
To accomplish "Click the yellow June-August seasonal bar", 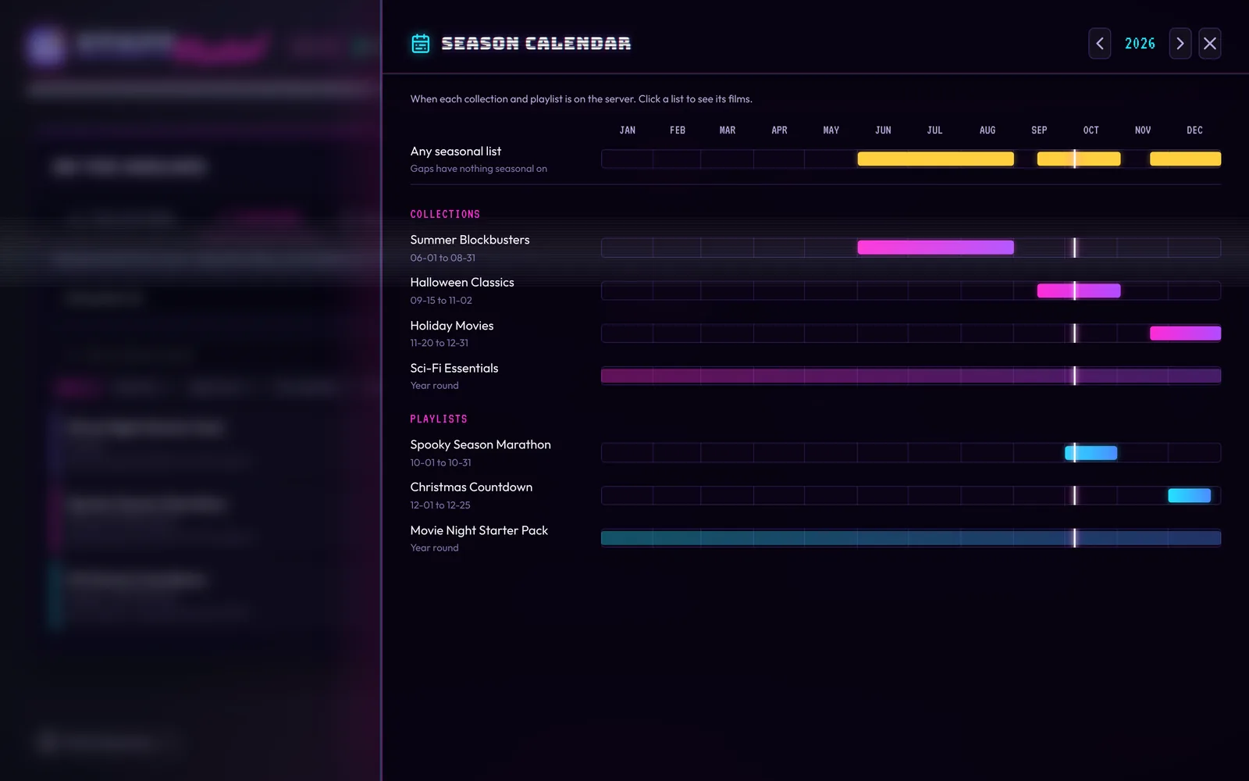I will pyautogui.click(x=935, y=159).
